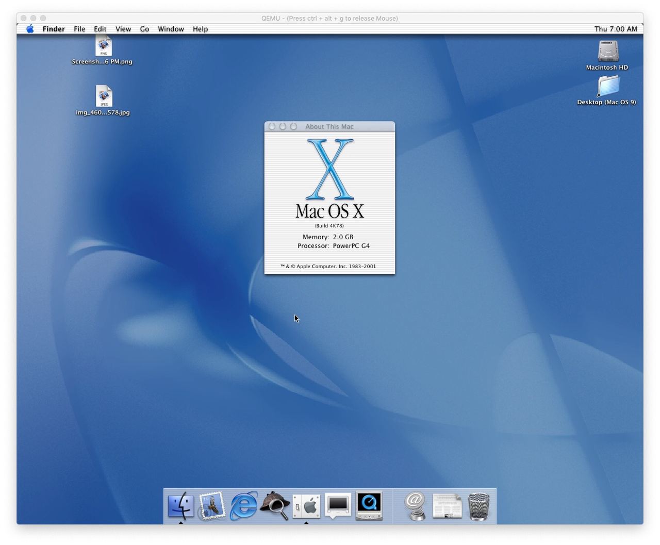The image size is (660, 545).
Task: Open the Go menu
Action: tap(144, 29)
